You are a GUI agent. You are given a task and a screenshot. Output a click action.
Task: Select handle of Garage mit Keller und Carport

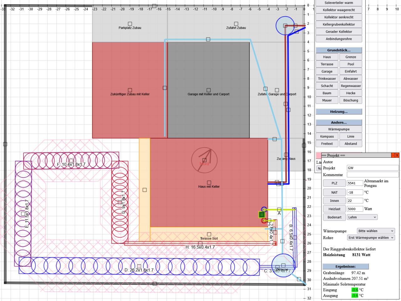click(x=209, y=90)
